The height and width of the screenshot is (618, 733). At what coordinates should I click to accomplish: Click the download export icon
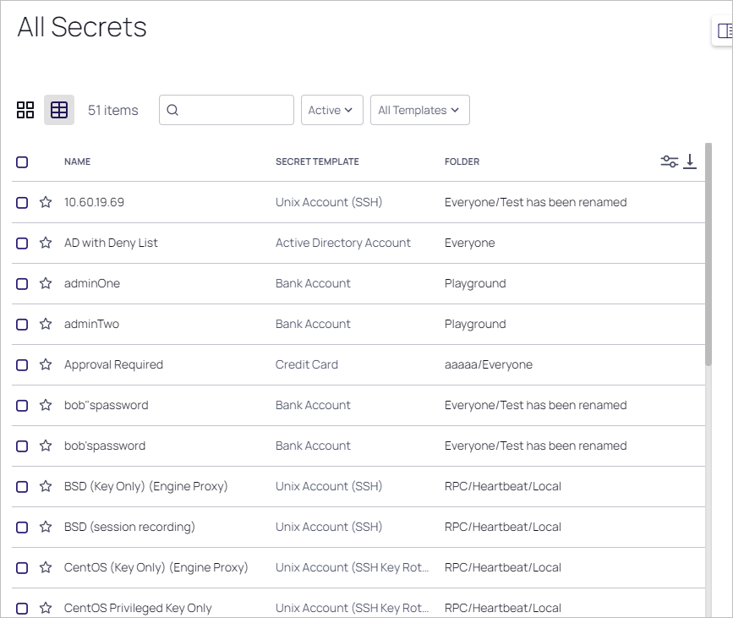pyautogui.click(x=690, y=161)
